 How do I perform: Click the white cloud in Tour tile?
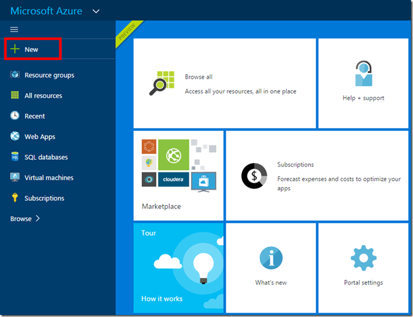[168, 261]
